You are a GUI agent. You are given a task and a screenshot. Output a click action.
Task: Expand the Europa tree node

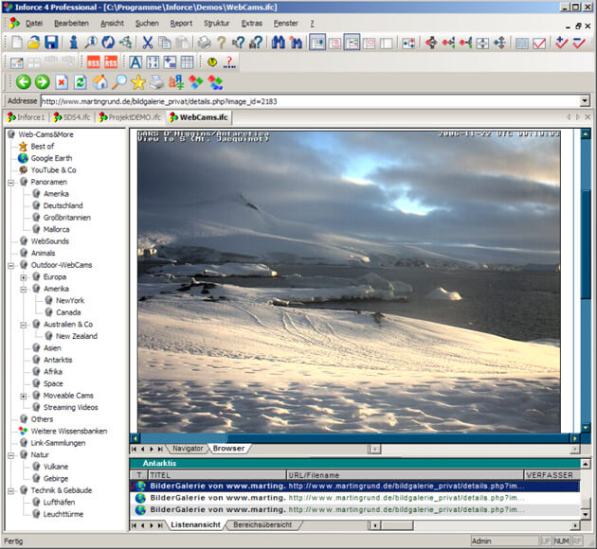coord(23,277)
